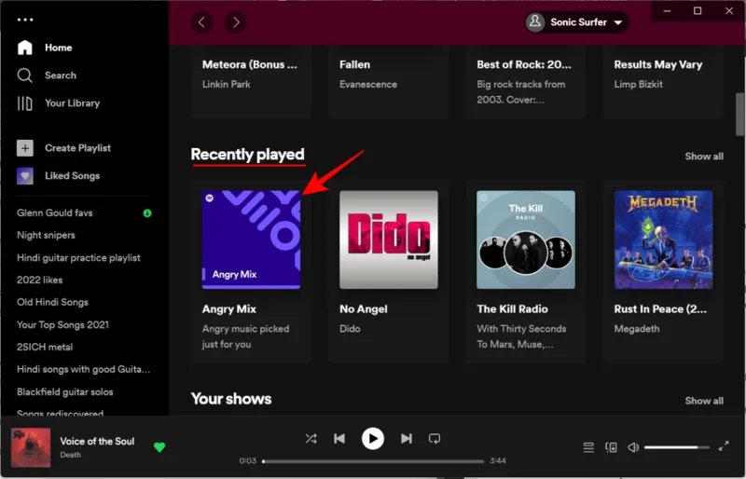
Task: Open the play queue
Action: coord(588,447)
